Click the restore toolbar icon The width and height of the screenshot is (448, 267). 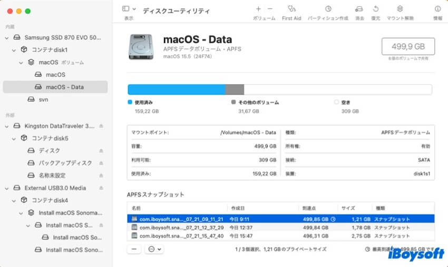[376, 9]
